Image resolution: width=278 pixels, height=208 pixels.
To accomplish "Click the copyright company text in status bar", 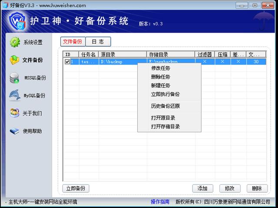I will [x=223, y=201].
